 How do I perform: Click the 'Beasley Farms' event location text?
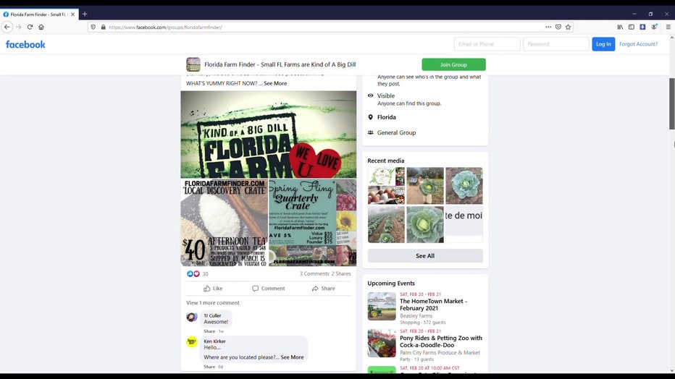click(416, 316)
